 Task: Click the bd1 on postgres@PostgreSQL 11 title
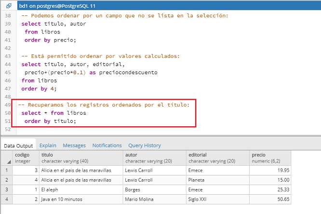click(57, 6)
